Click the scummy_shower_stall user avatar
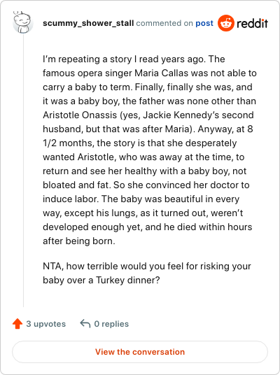This screenshot has height=375, width=280. 22,22
